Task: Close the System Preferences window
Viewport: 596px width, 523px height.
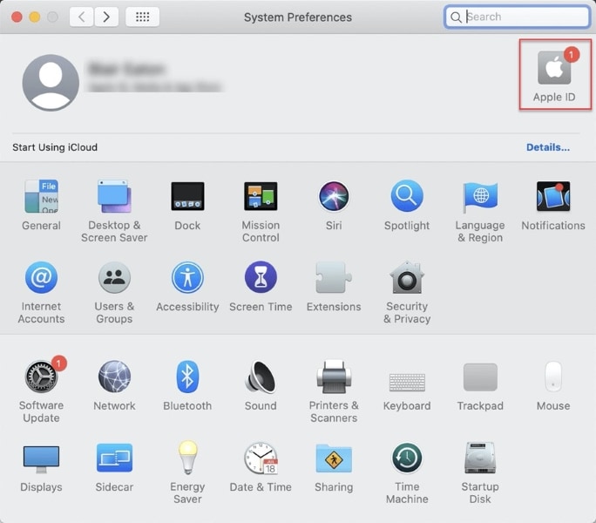Action: tap(17, 17)
